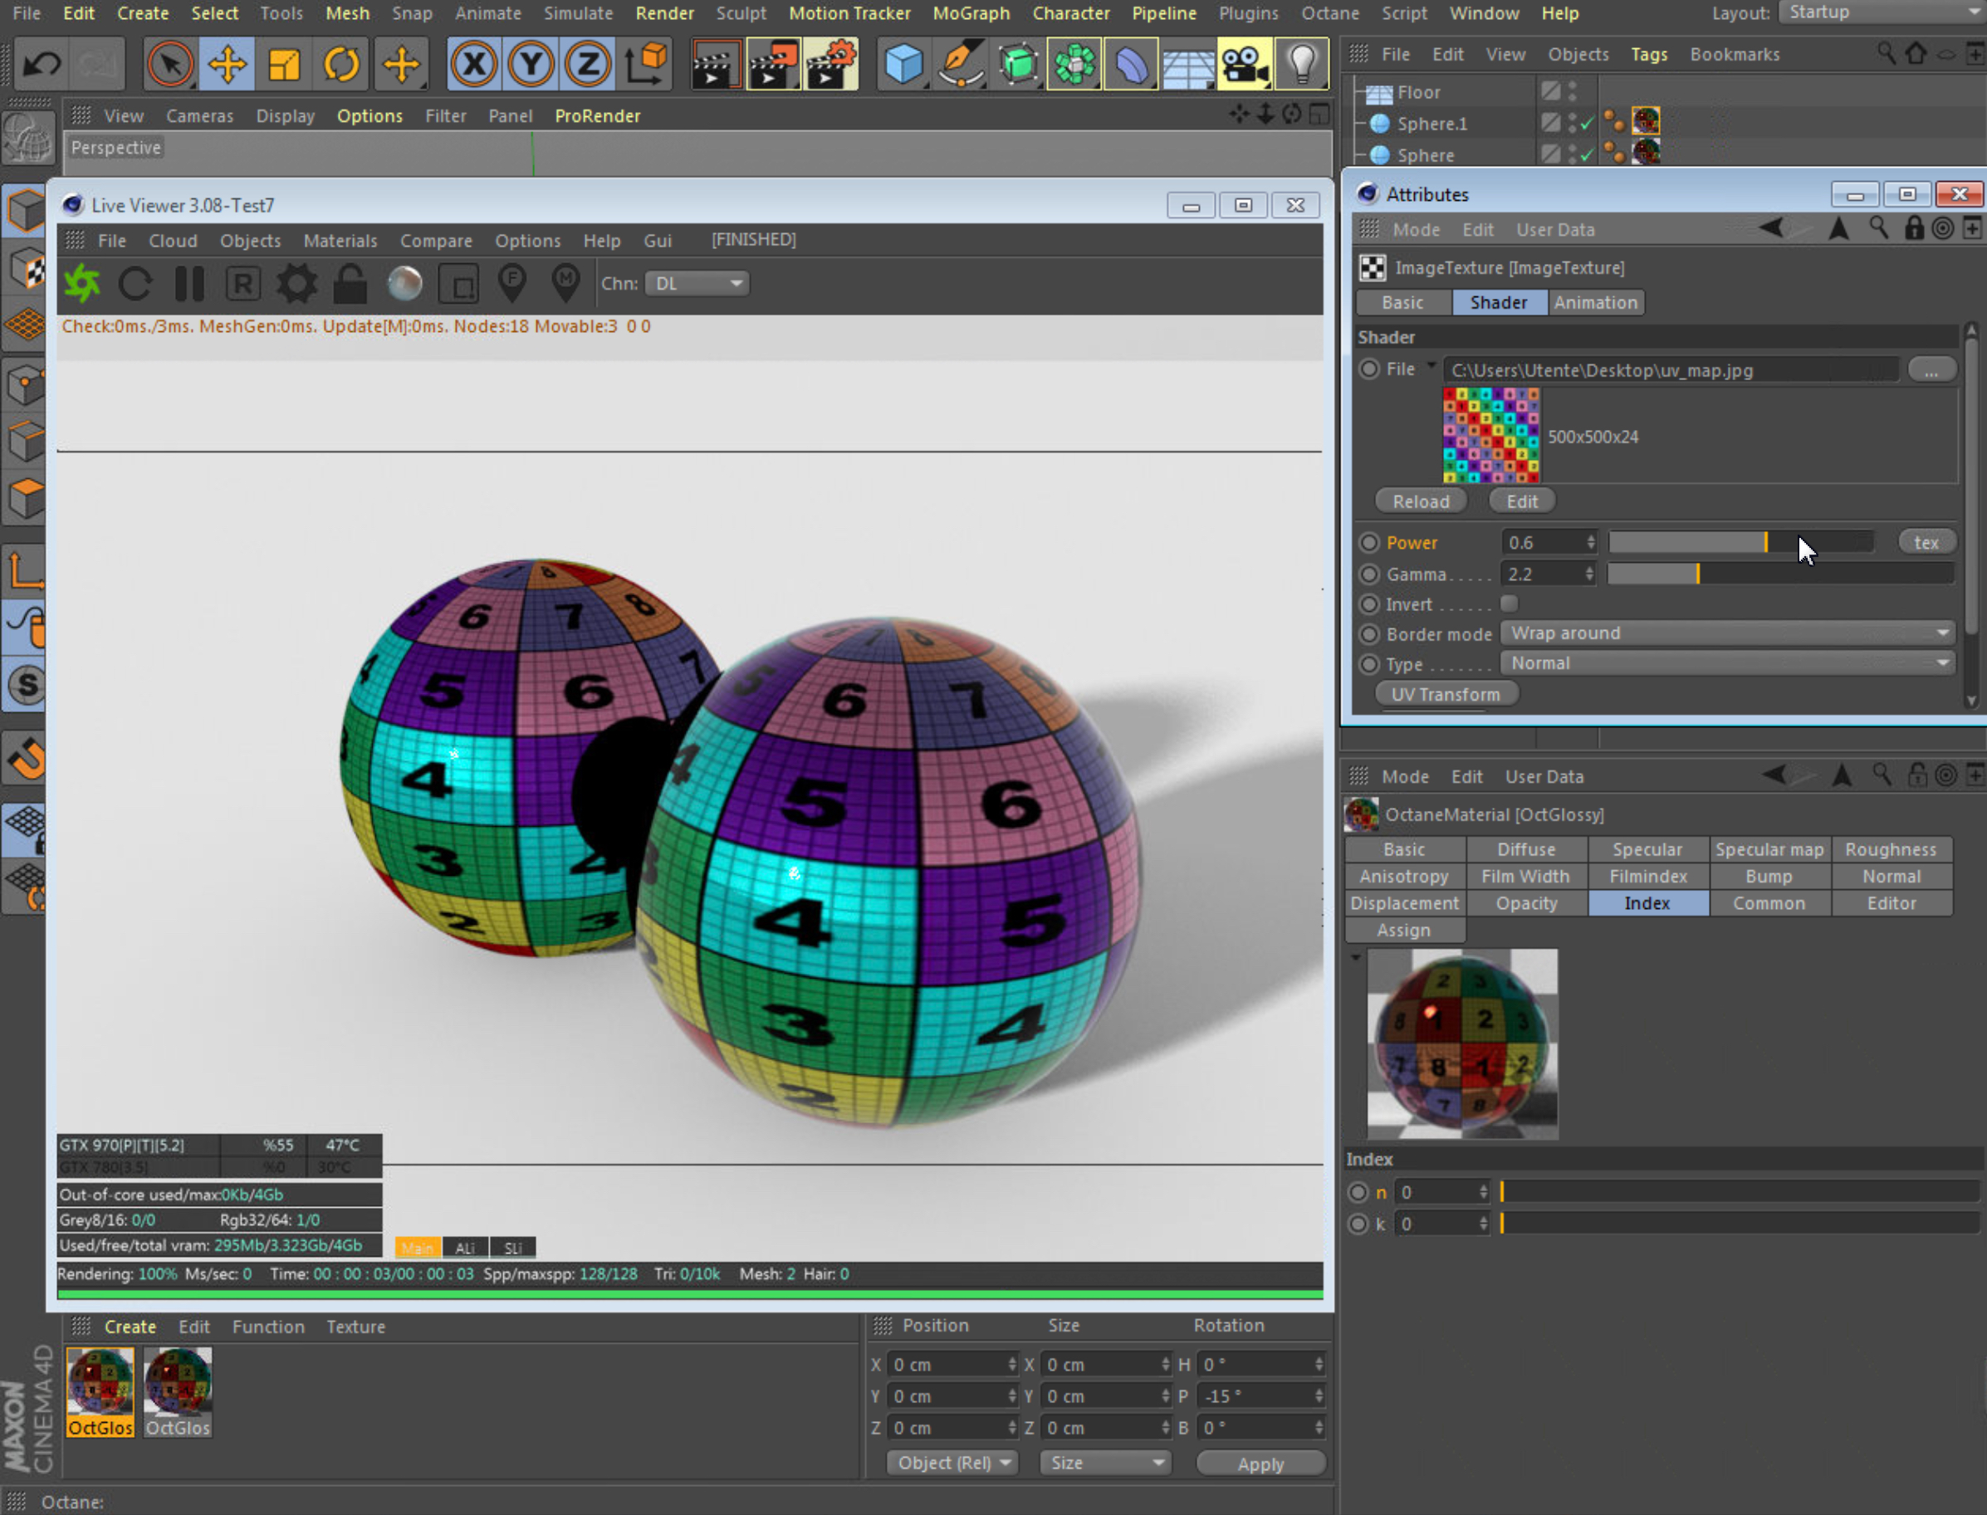Screen dimensions: 1987x1515
Task: Toggle the Power parameter radio circle
Action: [x=1369, y=543]
